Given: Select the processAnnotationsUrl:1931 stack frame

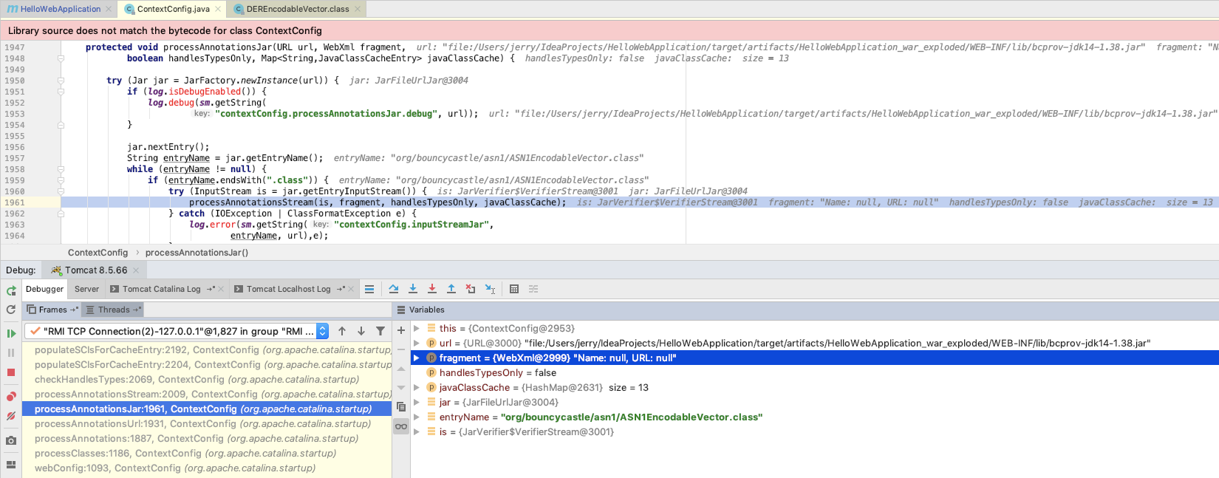Looking at the screenshot, I should (x=207, y=424).
